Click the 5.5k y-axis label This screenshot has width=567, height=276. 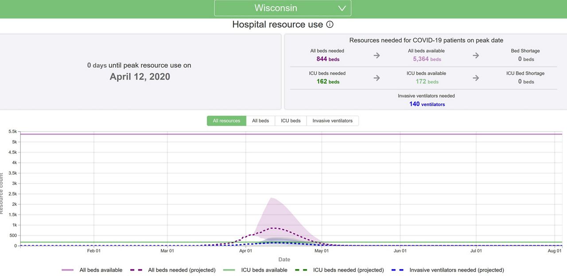[x=12, y=132]
